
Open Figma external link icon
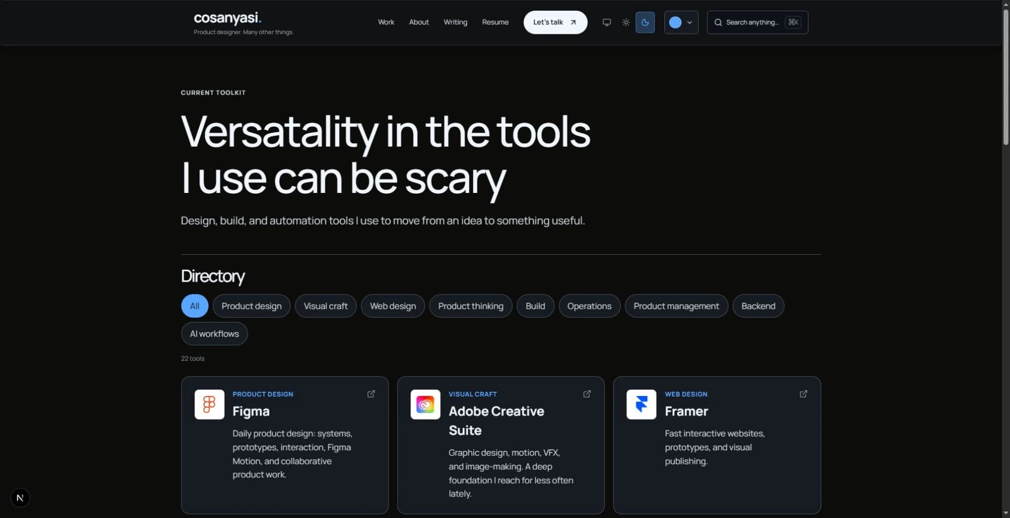click(371, 394)
